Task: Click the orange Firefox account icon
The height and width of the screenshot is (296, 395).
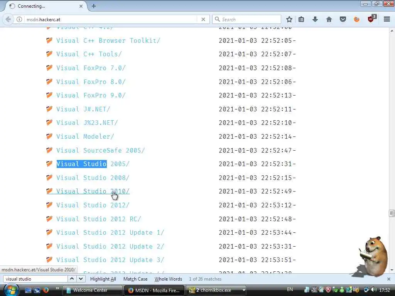Action: [x=356, y=19]
